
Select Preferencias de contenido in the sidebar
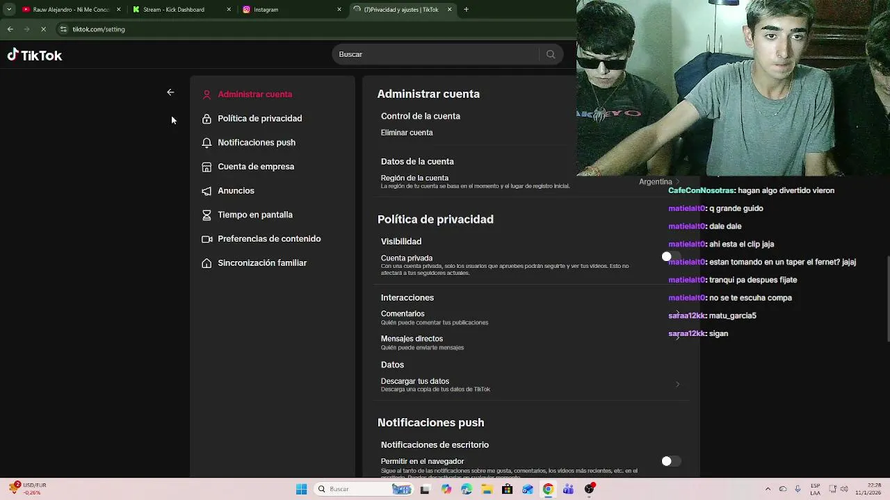click(x=269, y=239)
